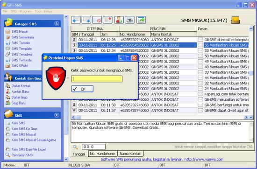Click the block/spam envelope toolbar icon

point(97,20)
